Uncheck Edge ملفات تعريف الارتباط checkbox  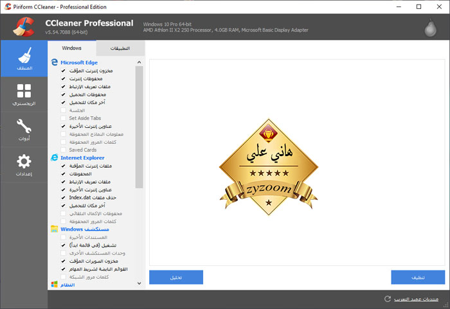pyautogui.click(x=64, y=87)
